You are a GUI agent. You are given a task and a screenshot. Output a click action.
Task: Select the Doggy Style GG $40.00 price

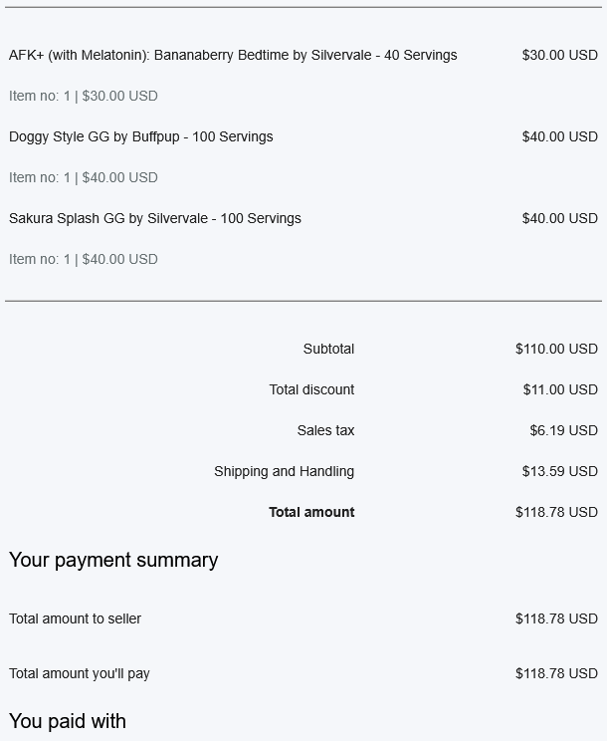pyautogui.click(x=559, y=136)
